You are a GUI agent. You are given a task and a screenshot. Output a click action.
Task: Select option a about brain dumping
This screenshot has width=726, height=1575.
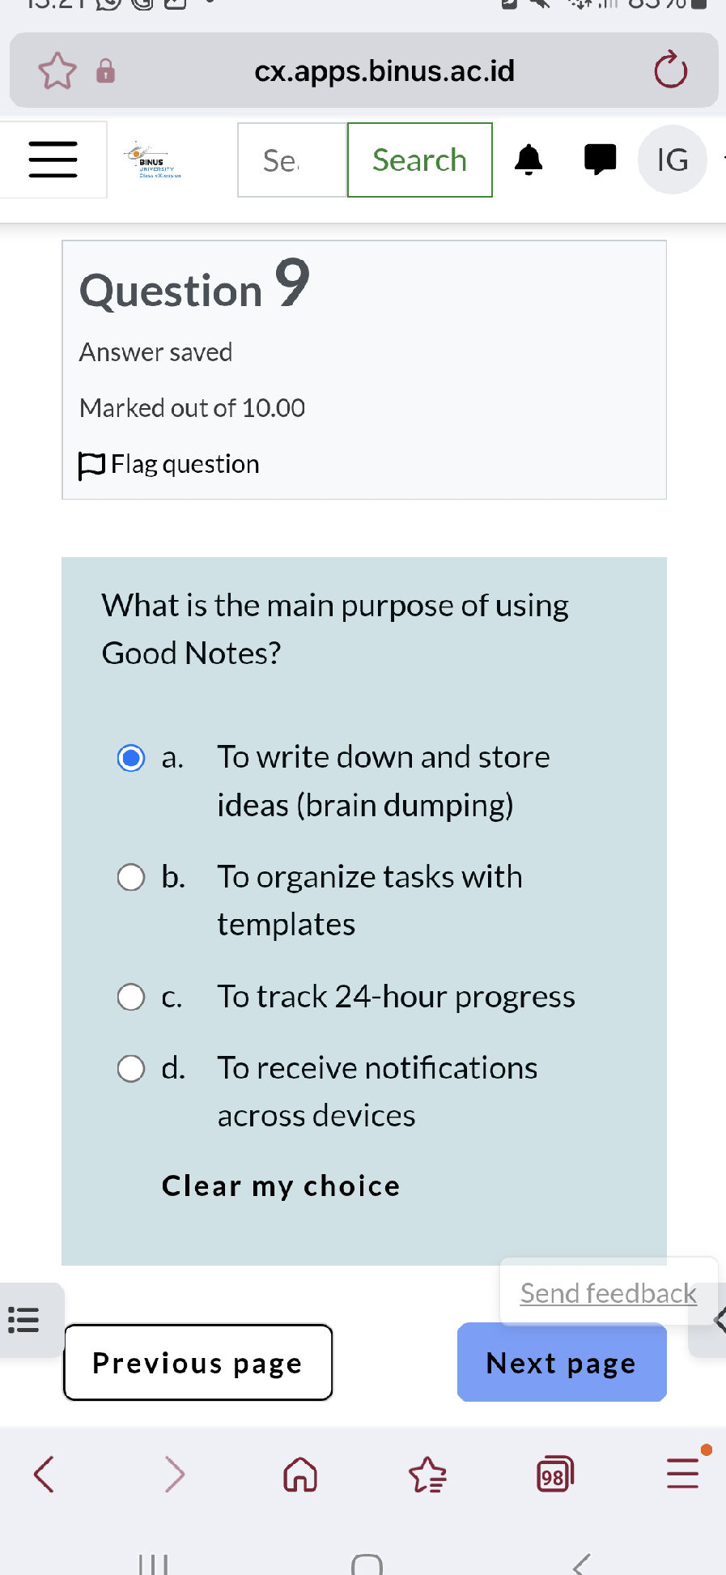click(x=131, y=758)
